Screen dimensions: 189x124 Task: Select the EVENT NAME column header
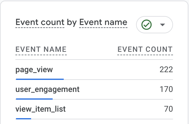coord(41,49)
